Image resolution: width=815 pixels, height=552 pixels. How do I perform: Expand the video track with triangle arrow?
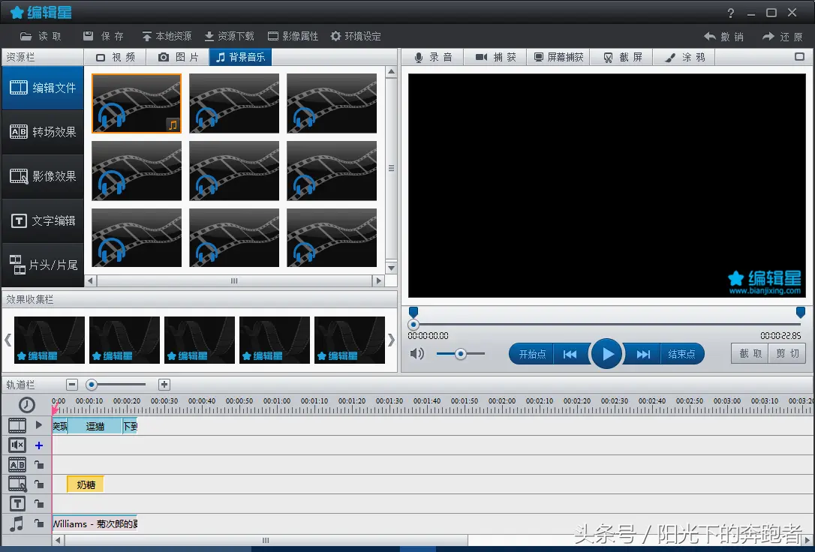39,425
